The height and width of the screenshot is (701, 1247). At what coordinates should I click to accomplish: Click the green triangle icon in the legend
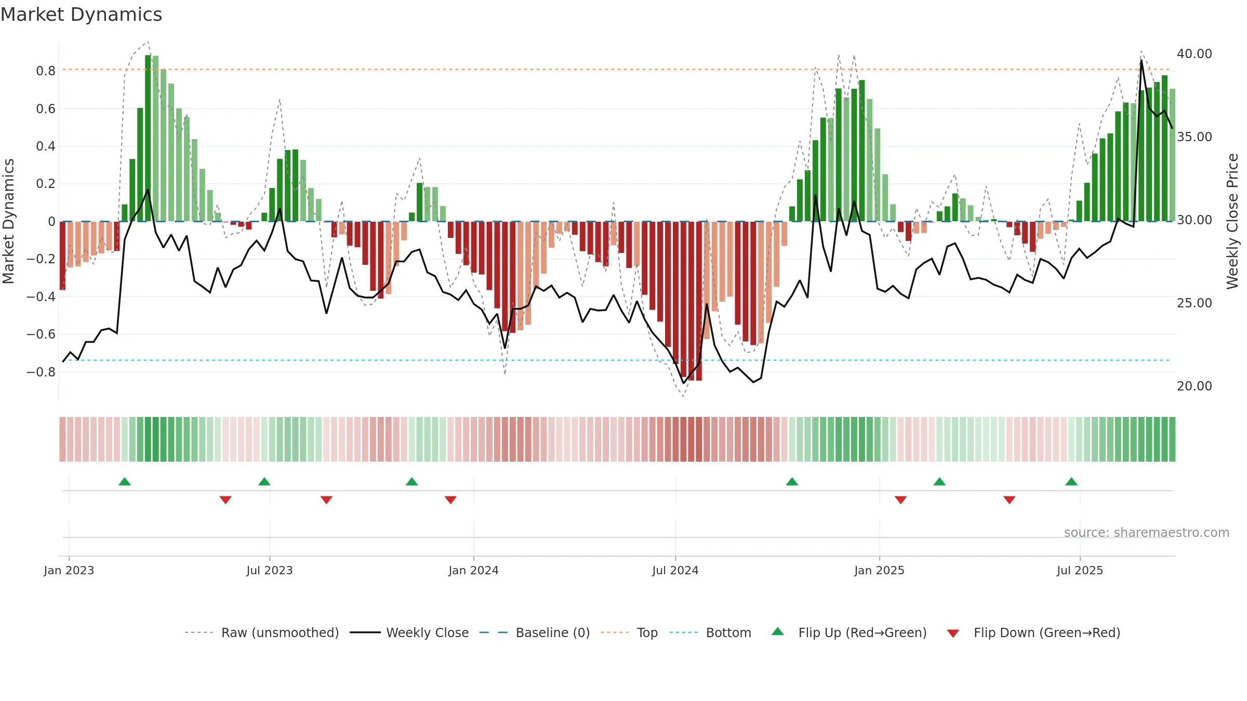click(778, 631)
